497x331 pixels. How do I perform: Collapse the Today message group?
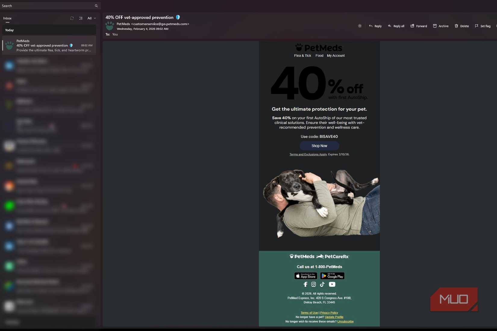tap(49, 30)
